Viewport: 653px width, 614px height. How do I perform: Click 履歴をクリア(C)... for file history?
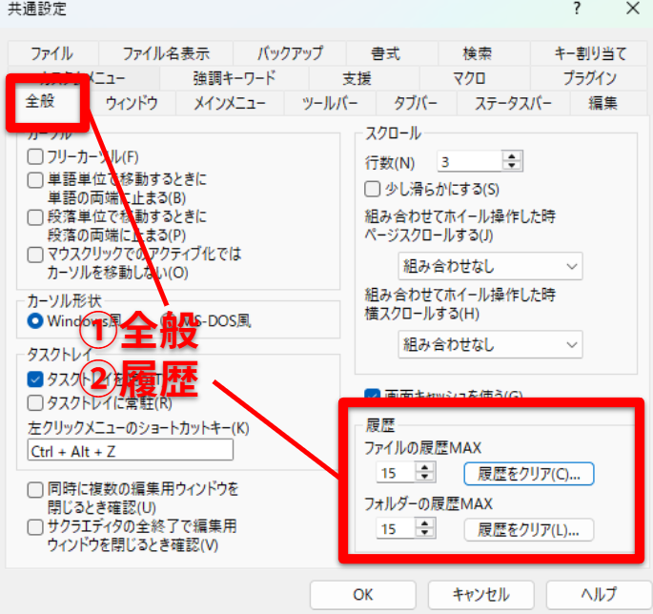(529, 473)
